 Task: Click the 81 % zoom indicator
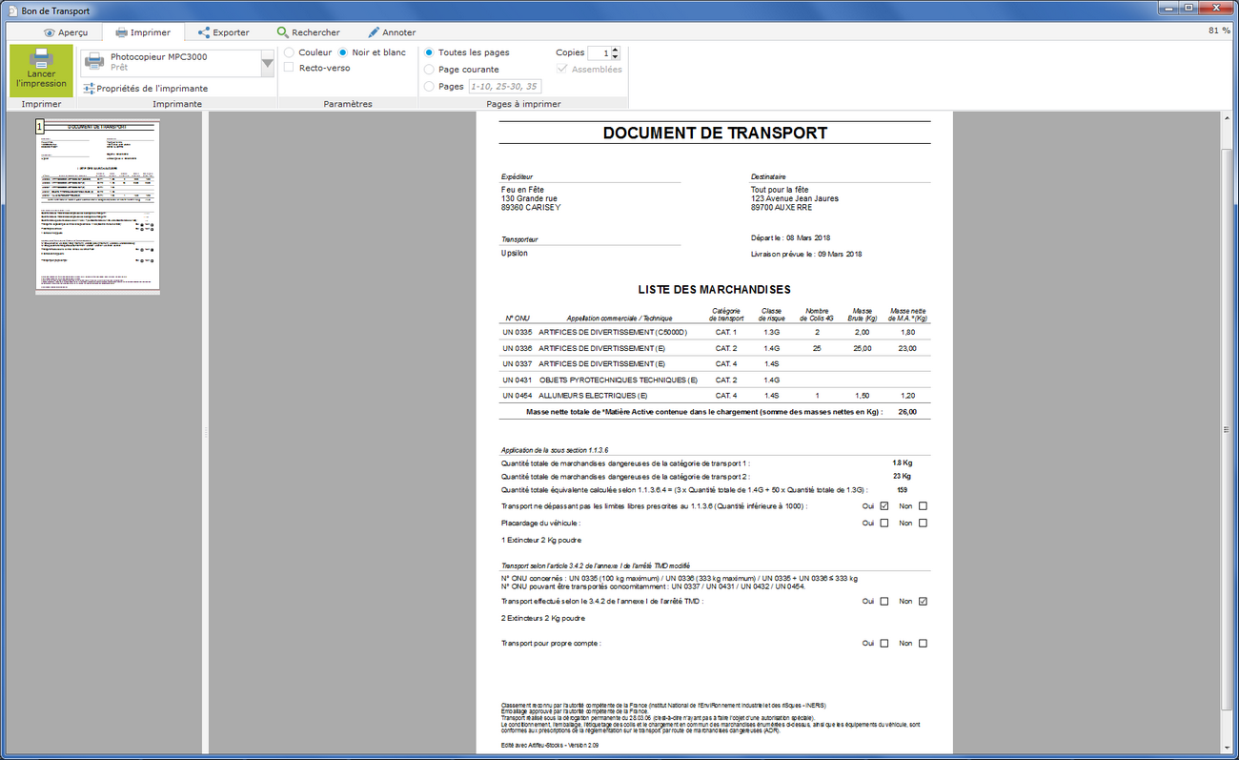pos(1219,31)
